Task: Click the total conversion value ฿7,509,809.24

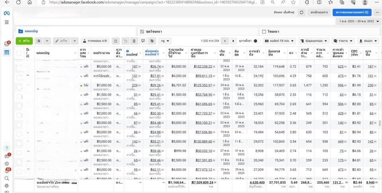Action: [203, 182]
